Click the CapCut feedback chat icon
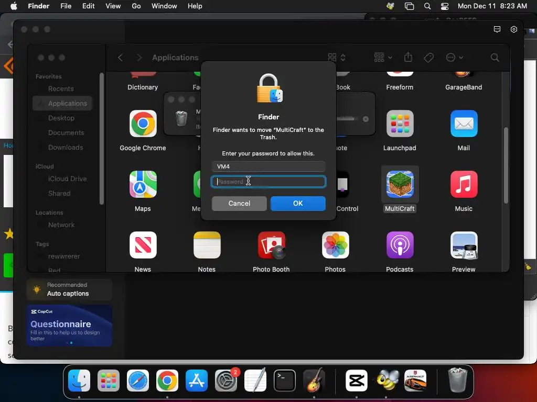537x402 pixels. point(497,29)
